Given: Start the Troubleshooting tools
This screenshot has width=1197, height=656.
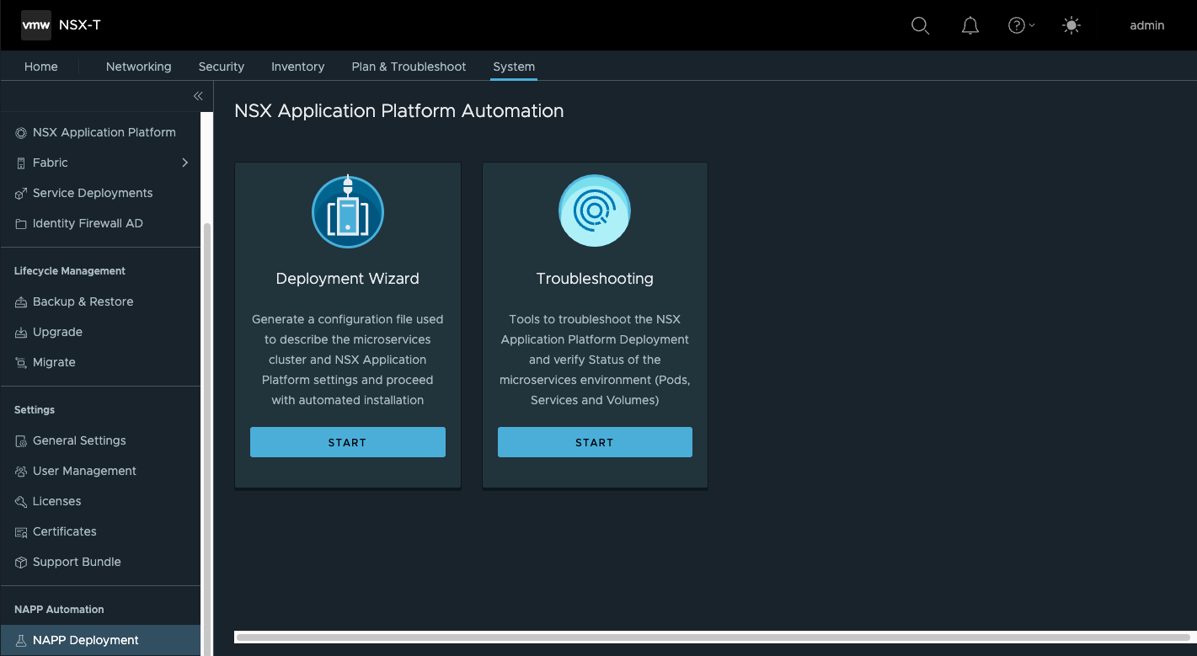Looking at the screenshot, I should [x=595, y=442].
